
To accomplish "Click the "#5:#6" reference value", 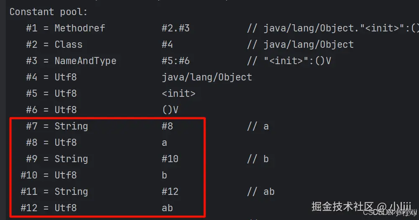I will tap(175, 61).
